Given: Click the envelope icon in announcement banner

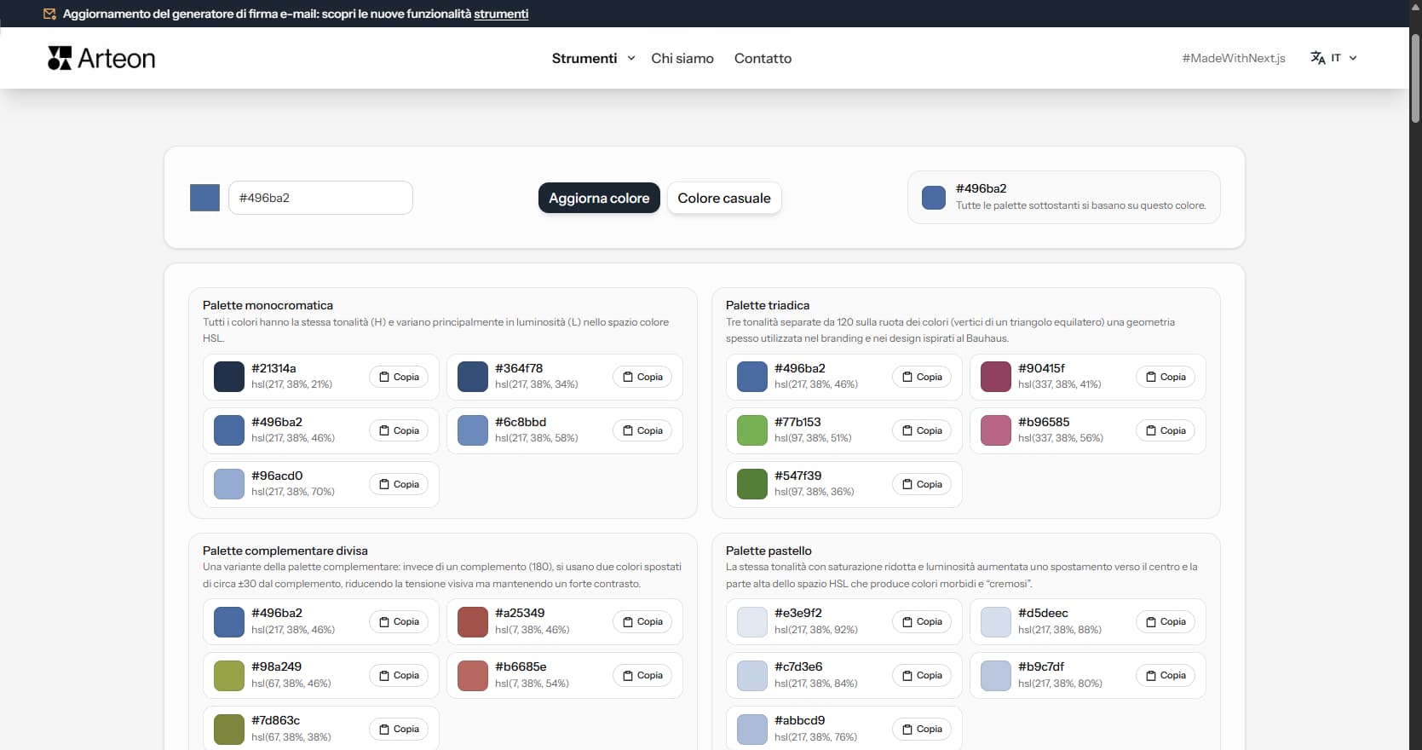Looking at the screenshot, I should (49, 14).
